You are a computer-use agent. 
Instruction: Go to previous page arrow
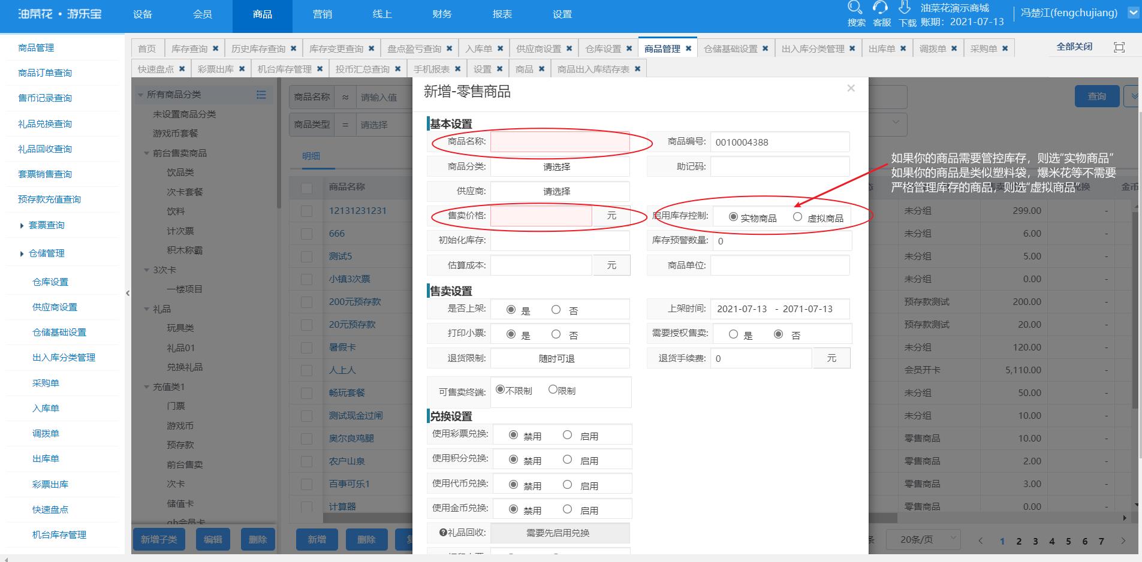click(x=981, y=540)
